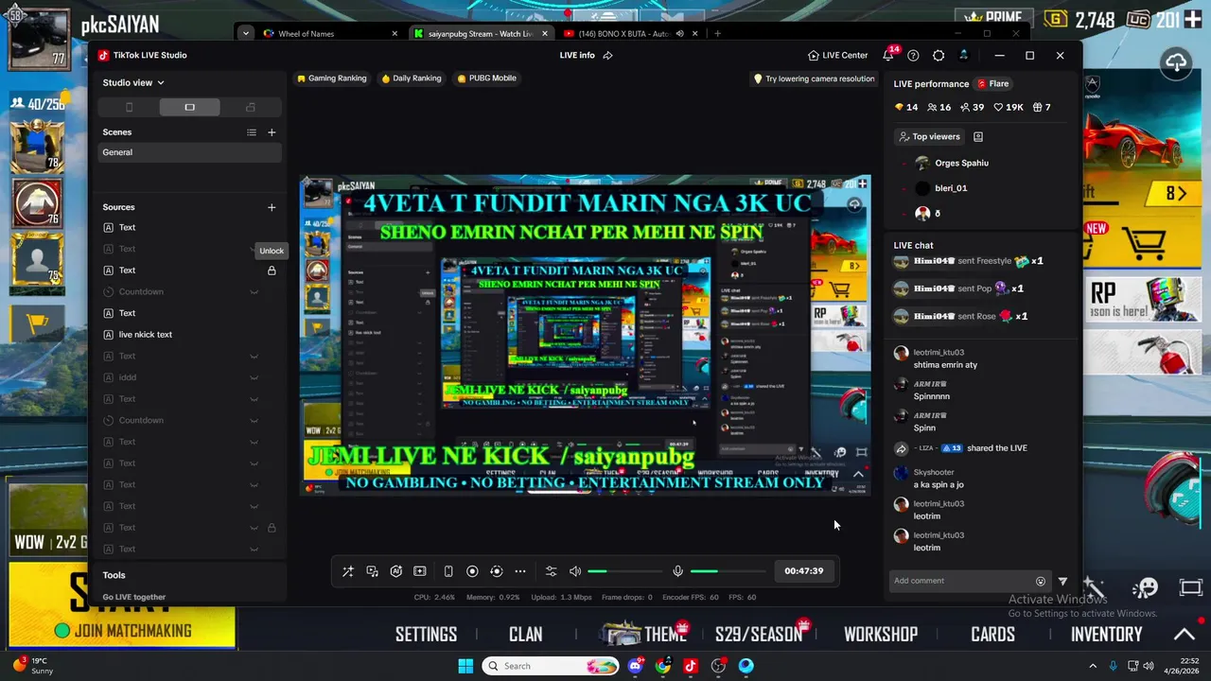1211x681 pixels.
Task: Switch to dual portrait-landscape layout mode
Action: (x=250, y=107)
